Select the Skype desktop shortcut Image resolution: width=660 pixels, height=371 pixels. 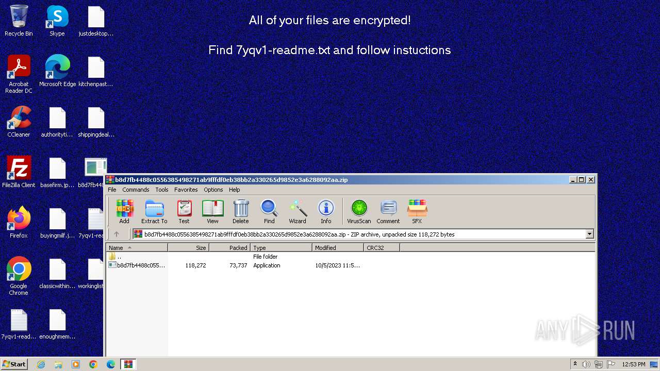tap(57, 21)
